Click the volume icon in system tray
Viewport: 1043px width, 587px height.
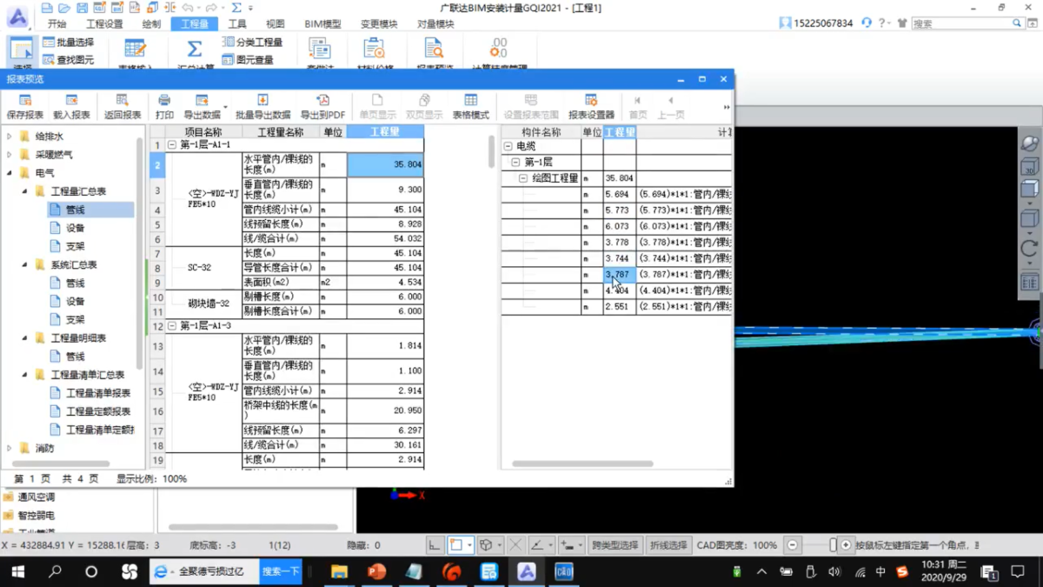click(834, 571)
